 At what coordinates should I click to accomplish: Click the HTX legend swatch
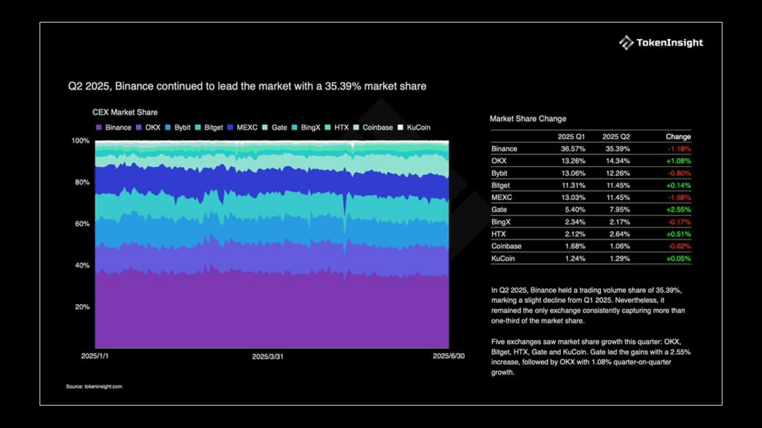click(x=327, y=127)
